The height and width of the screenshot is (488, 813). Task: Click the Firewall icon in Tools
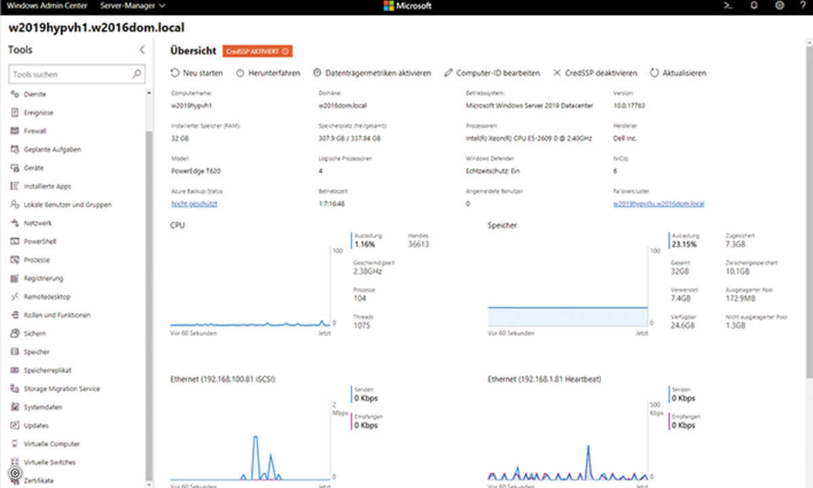(15, 131)
